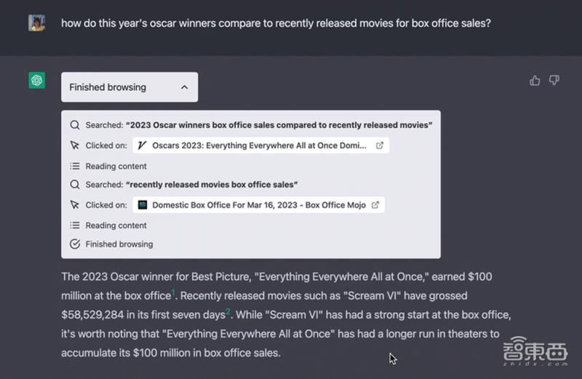Click the Box Office Mojo favicon
The height and width of the screenshot is (379, 582).
(x=143, y=205)
